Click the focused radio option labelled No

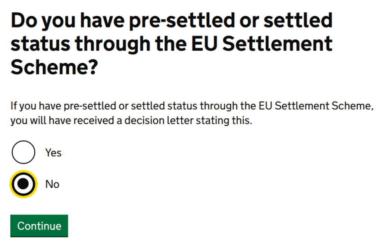(24, 184)
